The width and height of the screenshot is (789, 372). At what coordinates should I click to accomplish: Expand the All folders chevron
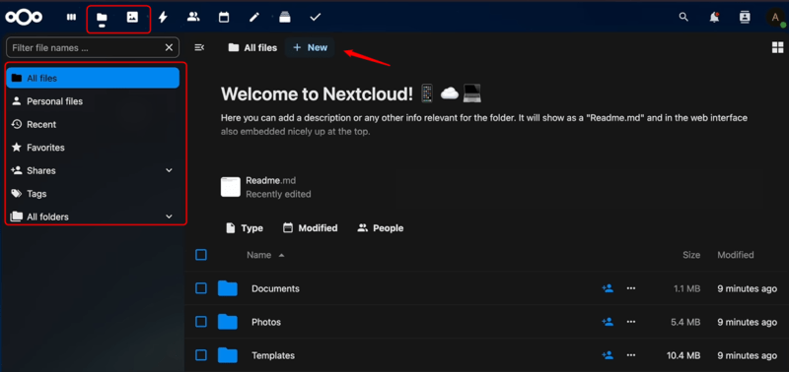(169, 217)
